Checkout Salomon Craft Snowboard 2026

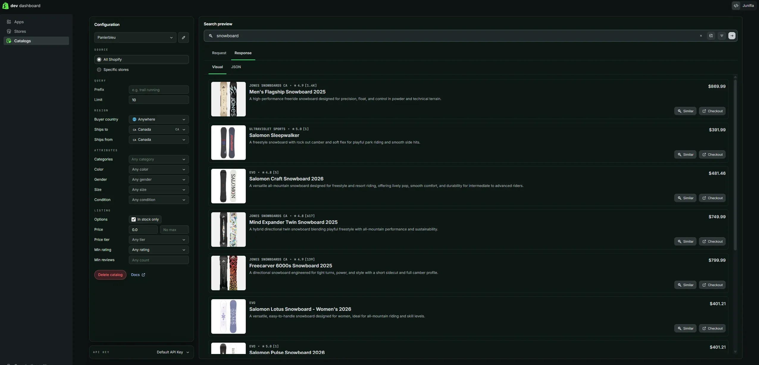(x=712, y=198)
